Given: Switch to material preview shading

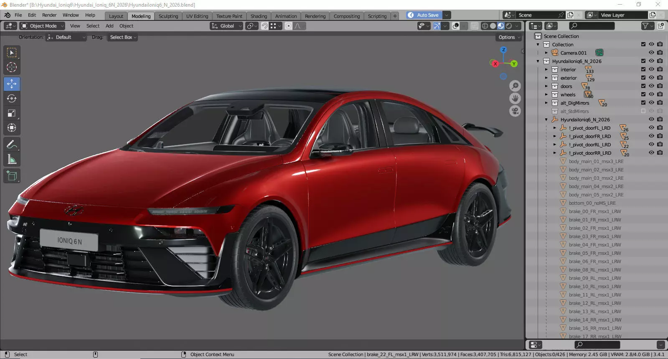Looking at the screenshot, I should tap(501, 26).
